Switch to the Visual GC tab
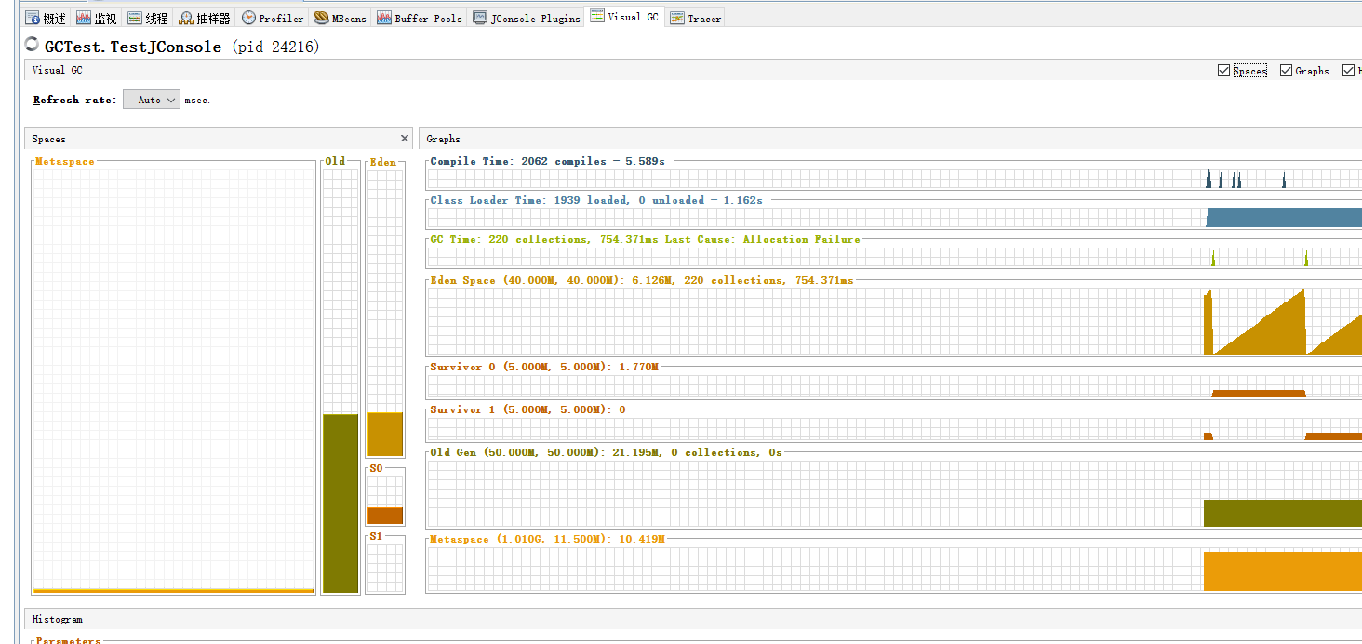This screenshot has width=1362, height=644. pyautogui.click(x=623, y=16)
